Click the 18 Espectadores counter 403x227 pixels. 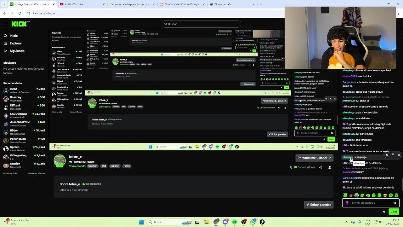[x=303, y=167]
